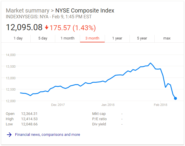Click the red down arrow beside 175.57
185x146 pixels.
click(47, 28)
